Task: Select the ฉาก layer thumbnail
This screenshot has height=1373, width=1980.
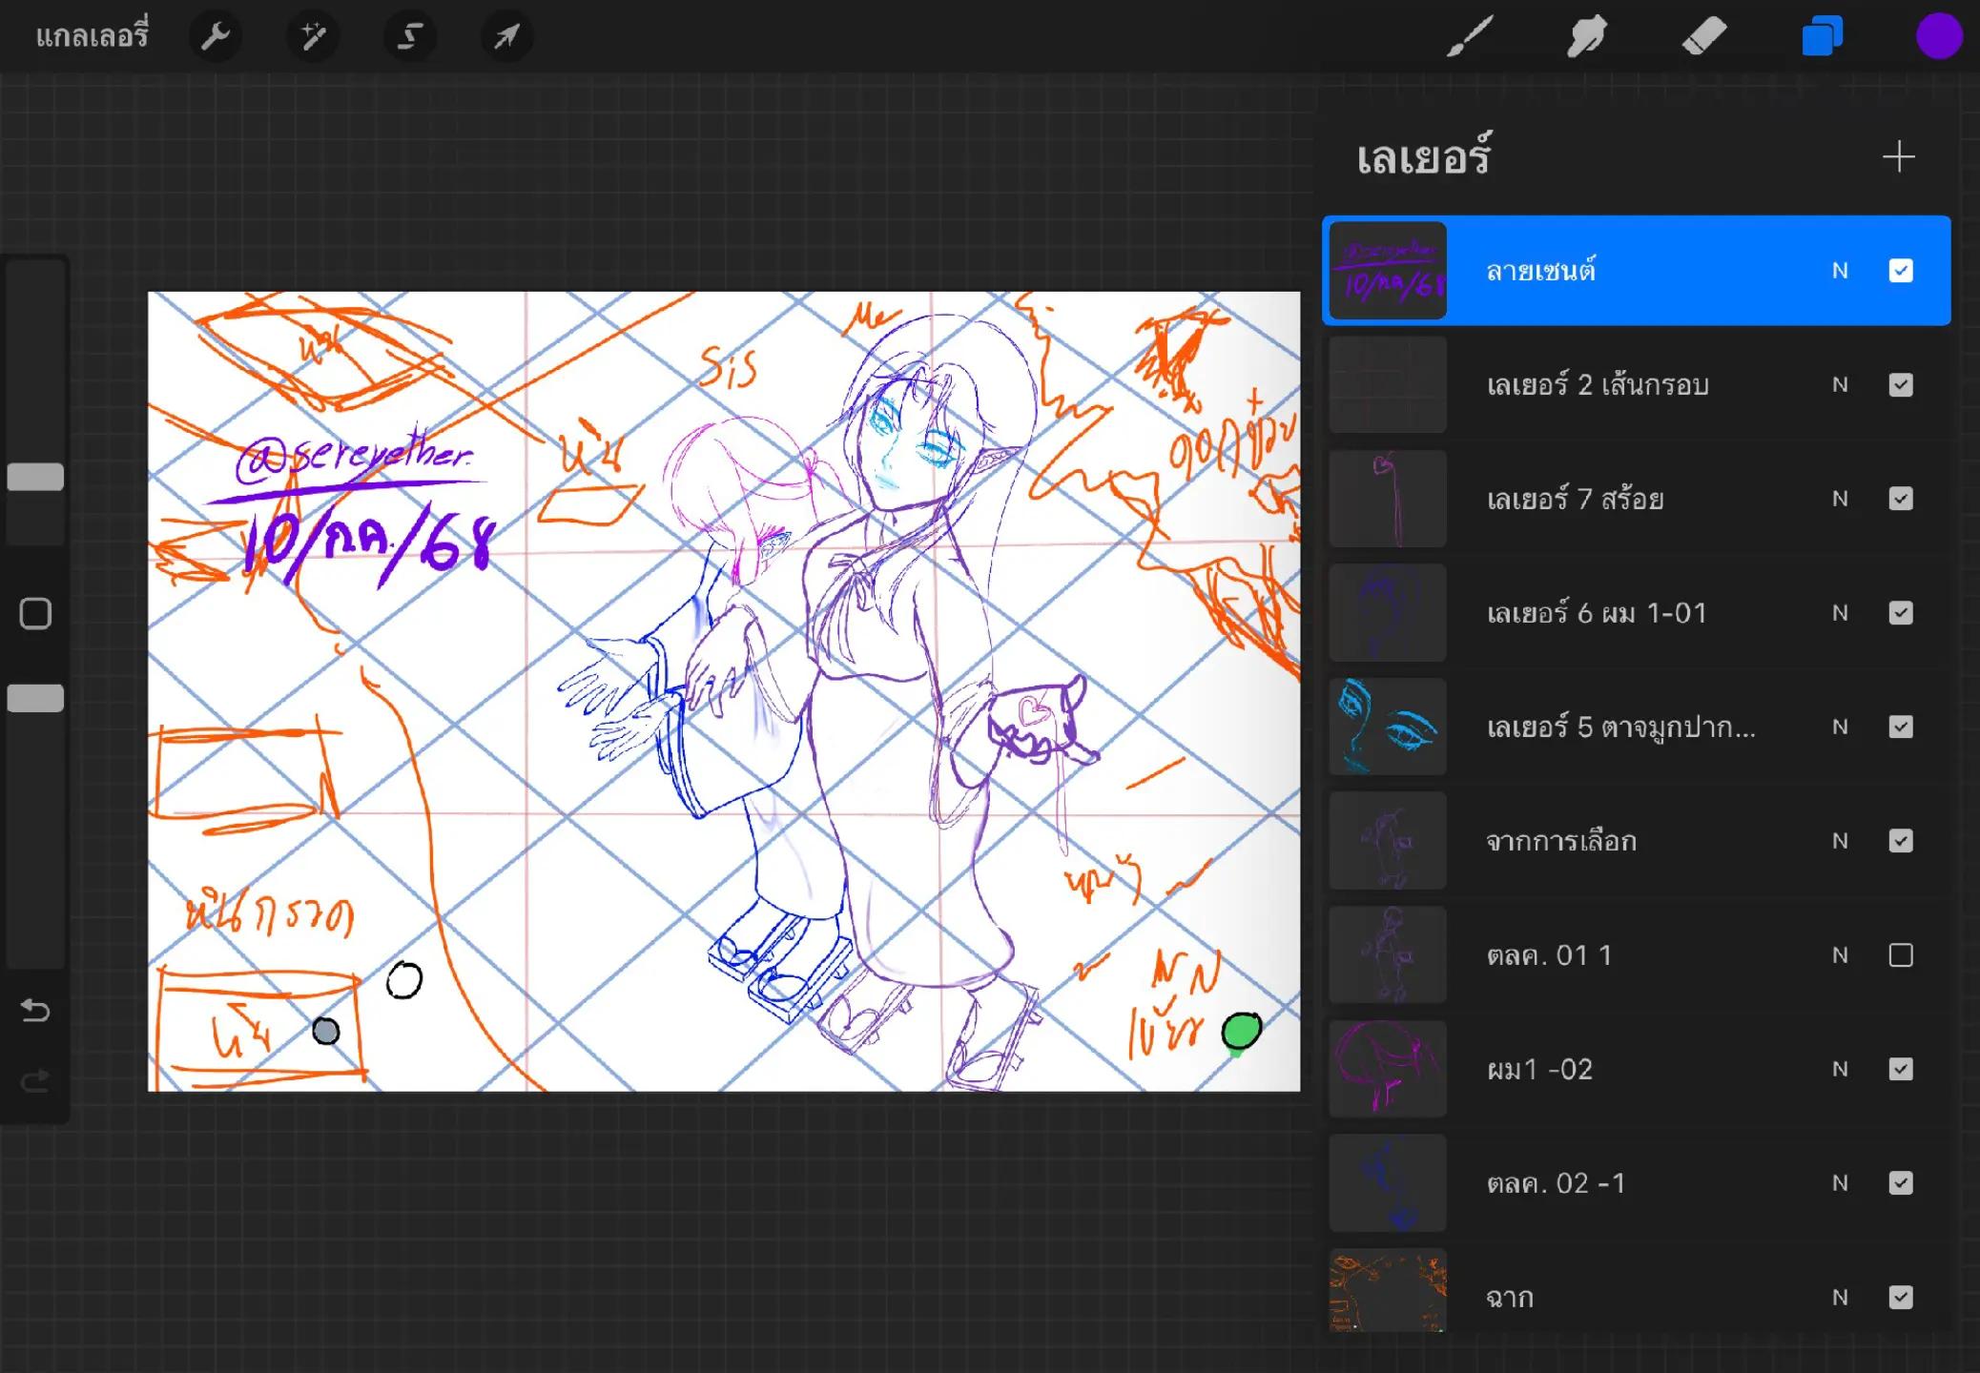Action: point(1388,1291)
